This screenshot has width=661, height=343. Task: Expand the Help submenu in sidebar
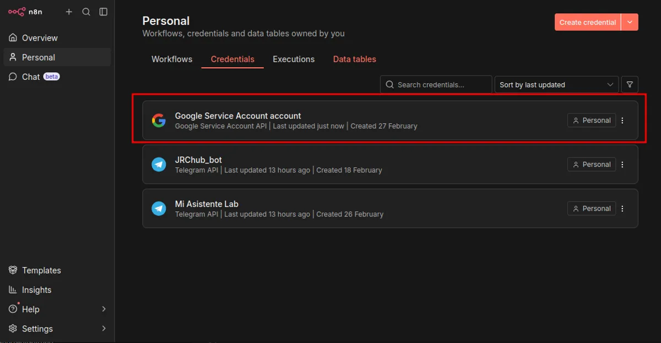[x=104, y=309]
